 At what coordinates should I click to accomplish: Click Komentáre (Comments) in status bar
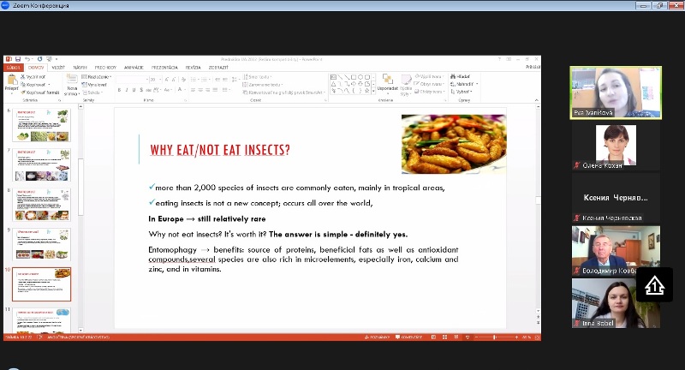click(x=409, y=337)
